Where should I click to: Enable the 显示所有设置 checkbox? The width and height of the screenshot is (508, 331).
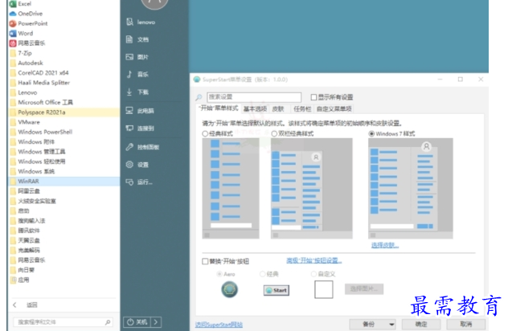tap(313, 97)
